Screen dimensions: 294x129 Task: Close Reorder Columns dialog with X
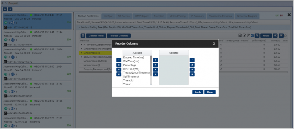(x=214, y=43)
